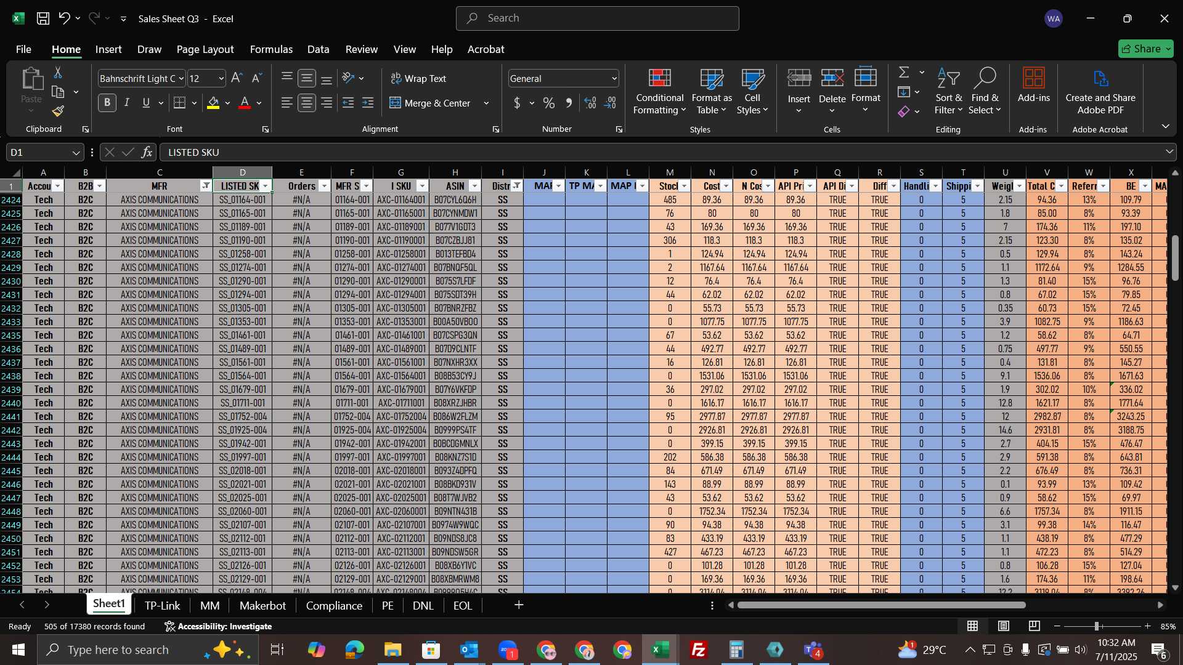Image resolution: width=1183 pixels, height=665 pixels.
Task: Click Find & Select
Action: [x=985, y=92]
